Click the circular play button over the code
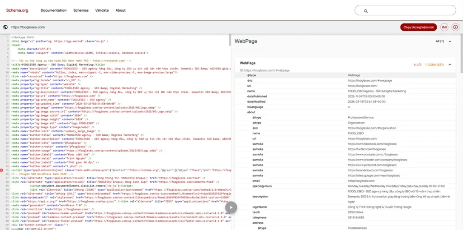Image resolution: width=463 pixels, height=230 pixels. (x=231, y=207)
